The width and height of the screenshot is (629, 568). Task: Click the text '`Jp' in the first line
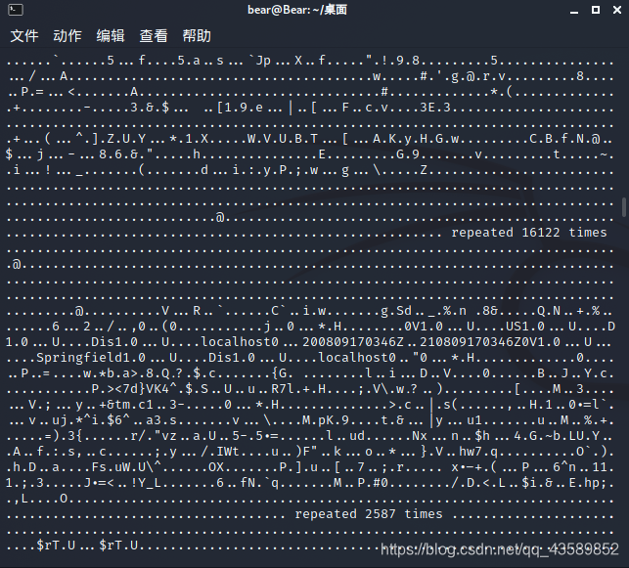point(259,61)
